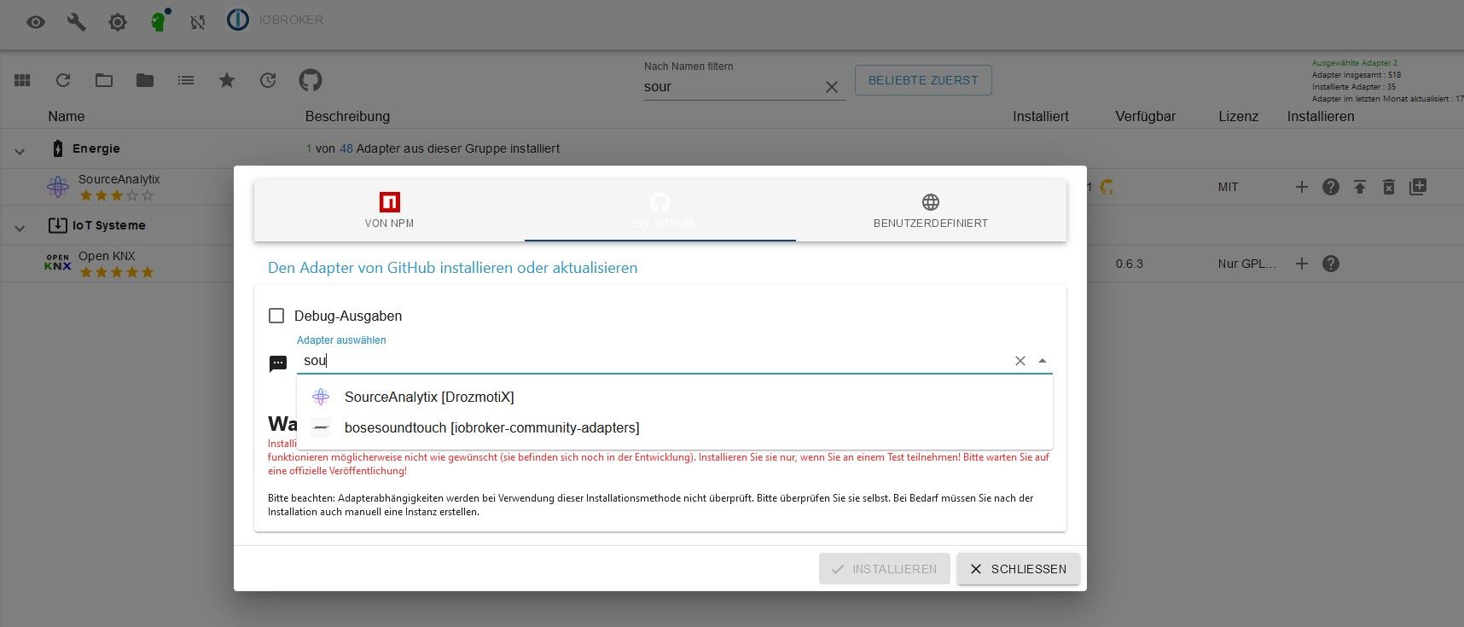Toggle the list view icon
Screen dimensions: 1464x627
click(186, 80)
